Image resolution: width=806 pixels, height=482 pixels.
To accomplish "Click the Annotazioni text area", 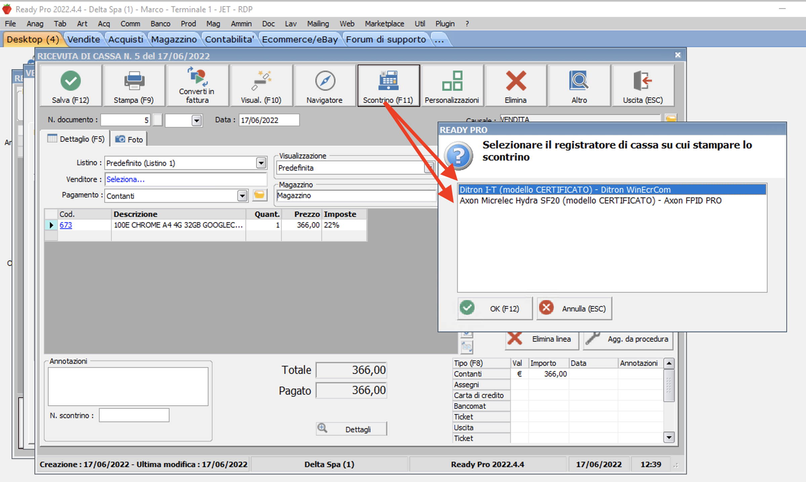I will click(x=128, y=386).
